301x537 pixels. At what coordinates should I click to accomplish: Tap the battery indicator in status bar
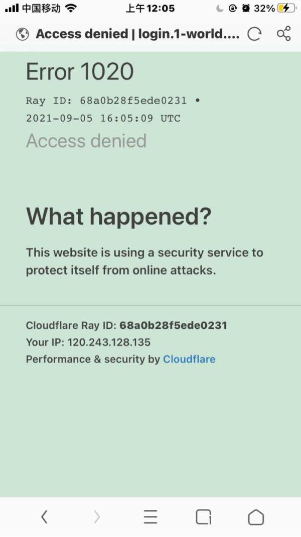click(x=286, y=8)
